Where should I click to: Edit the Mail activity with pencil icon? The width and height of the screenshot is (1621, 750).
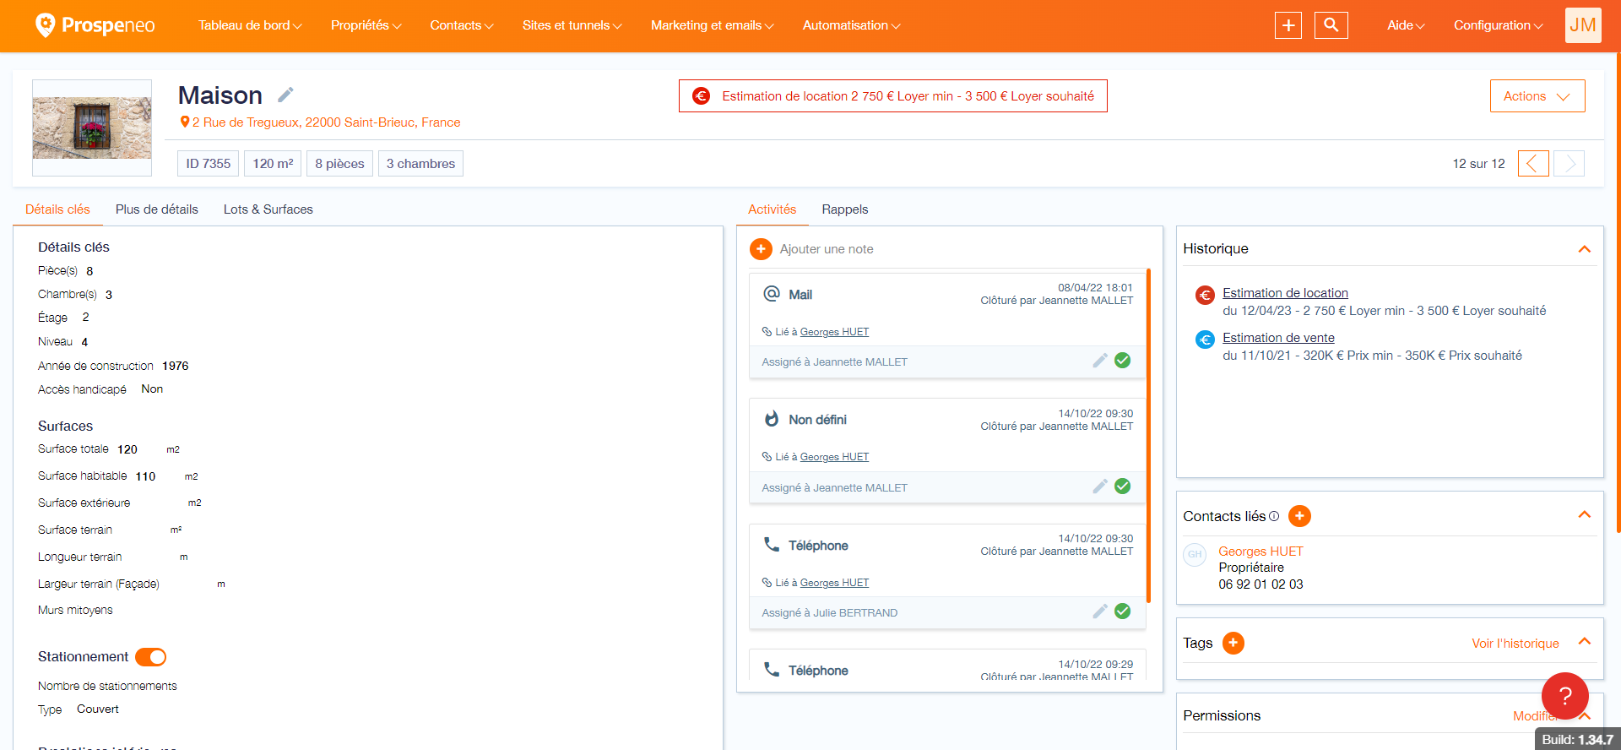click(x=1099, y=361)
